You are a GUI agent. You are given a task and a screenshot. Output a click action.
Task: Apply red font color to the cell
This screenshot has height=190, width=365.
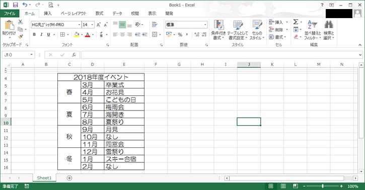(x=88, y=35)
